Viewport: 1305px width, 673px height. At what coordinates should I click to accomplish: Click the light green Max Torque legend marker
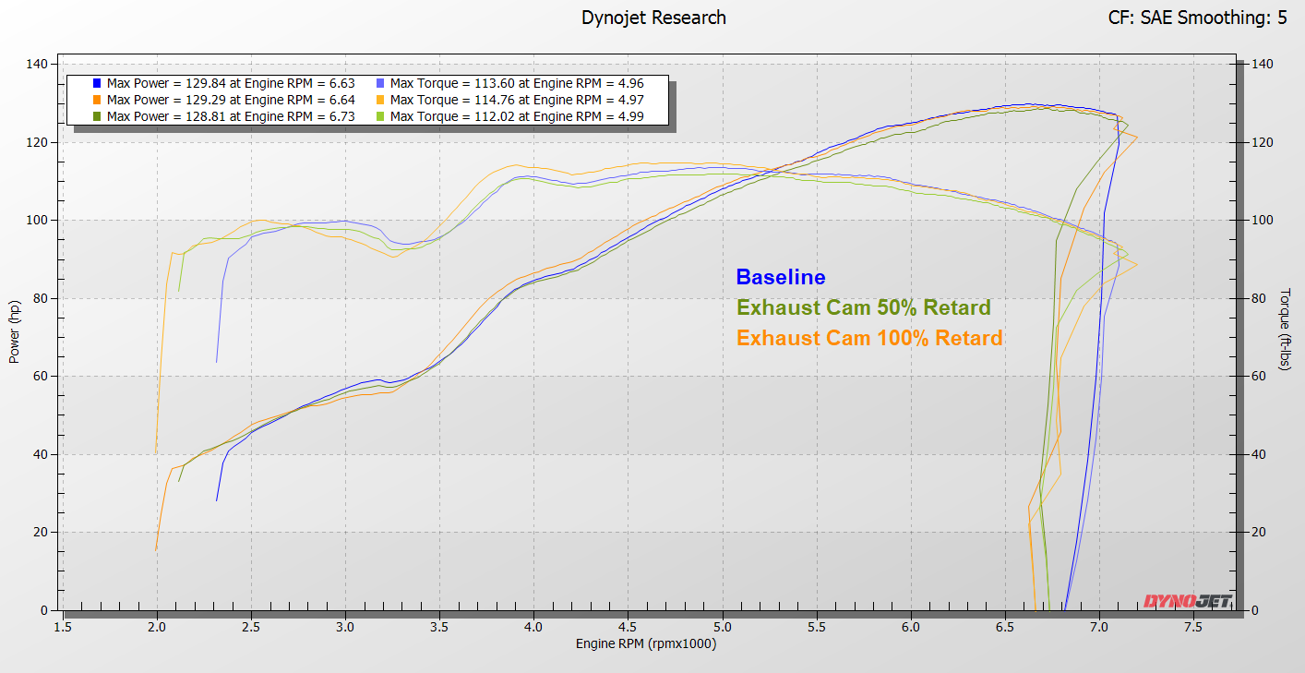(380, 115)
